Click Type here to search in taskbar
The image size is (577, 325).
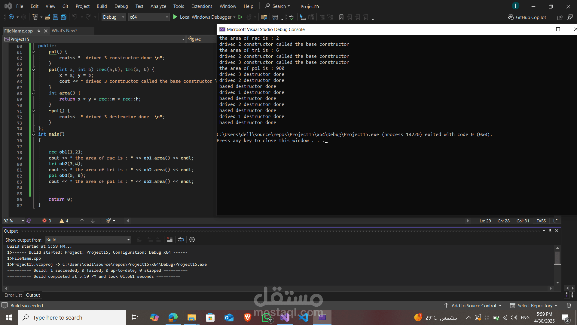(72, 317)
